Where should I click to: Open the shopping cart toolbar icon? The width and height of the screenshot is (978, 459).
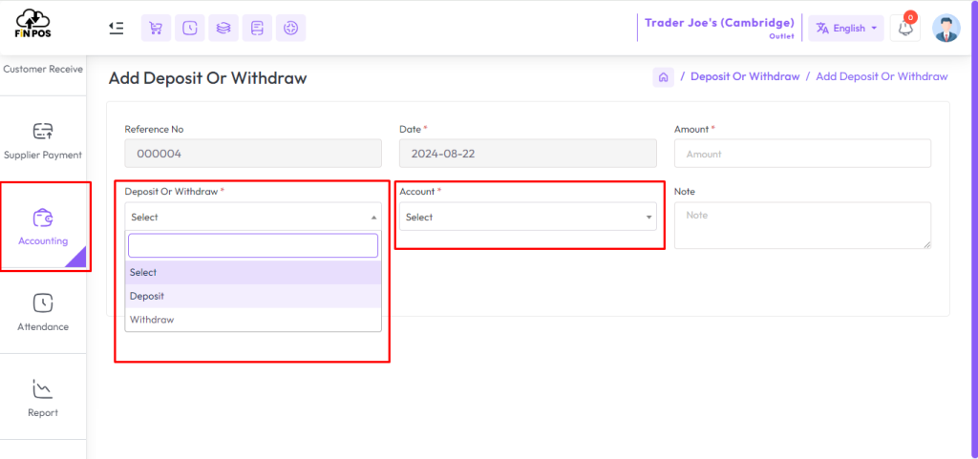pos(156,28)
